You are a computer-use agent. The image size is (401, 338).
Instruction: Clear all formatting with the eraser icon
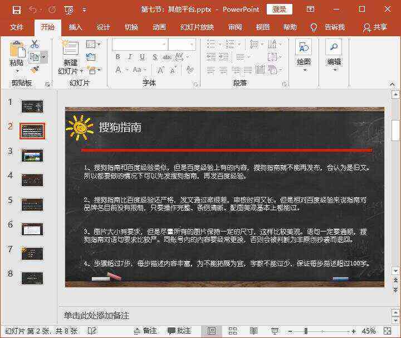(190, 69)
